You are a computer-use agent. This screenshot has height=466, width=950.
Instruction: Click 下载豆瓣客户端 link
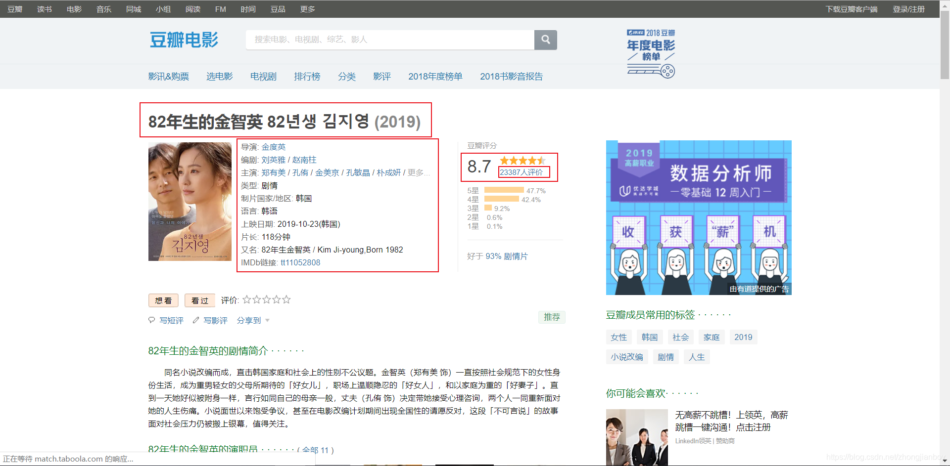852,9
